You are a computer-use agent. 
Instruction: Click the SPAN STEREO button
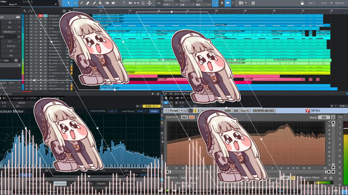[228, 110]
